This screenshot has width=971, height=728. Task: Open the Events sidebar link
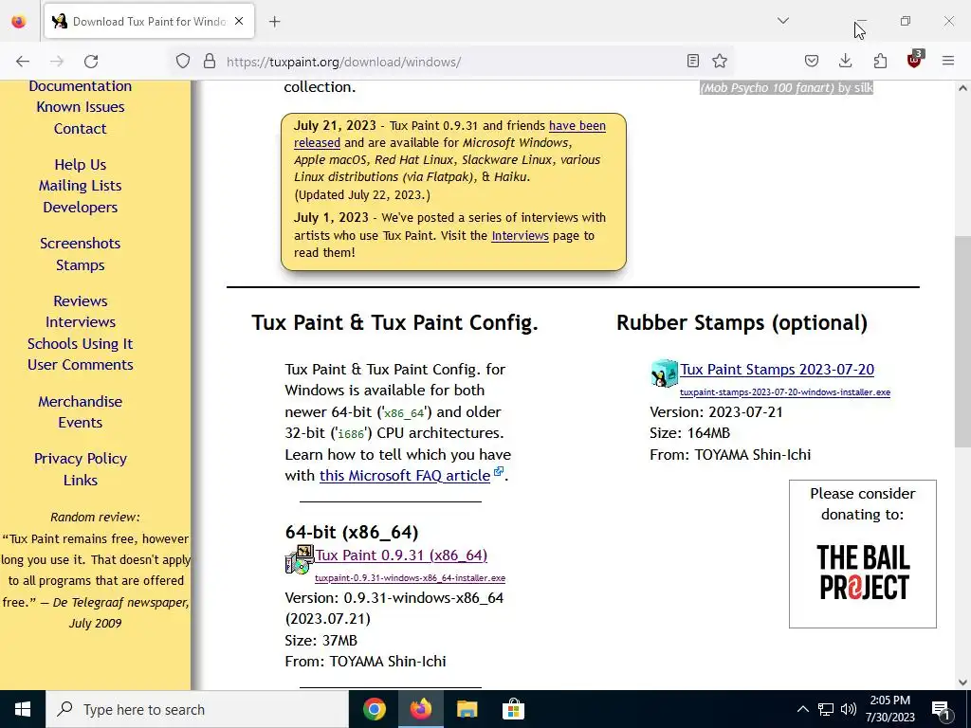pyautogui.click(x=81, y=423)
